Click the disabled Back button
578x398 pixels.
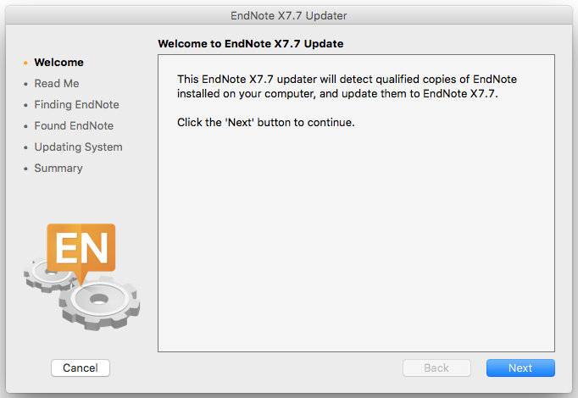436,368
